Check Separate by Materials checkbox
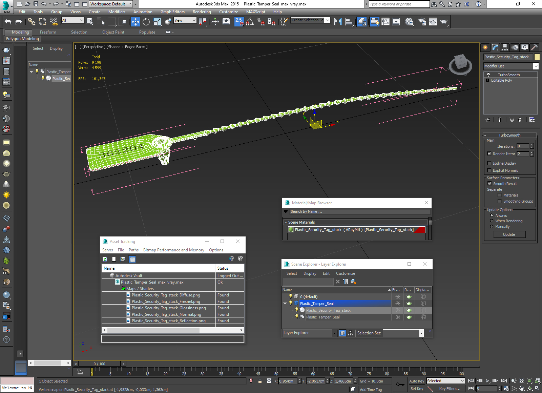542x393 pixels. tap(500, 195)
